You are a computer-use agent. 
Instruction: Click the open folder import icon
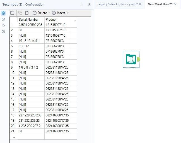[x=12, y=13]
